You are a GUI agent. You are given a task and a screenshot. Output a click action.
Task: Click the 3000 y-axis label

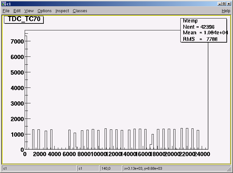point(17,103)
